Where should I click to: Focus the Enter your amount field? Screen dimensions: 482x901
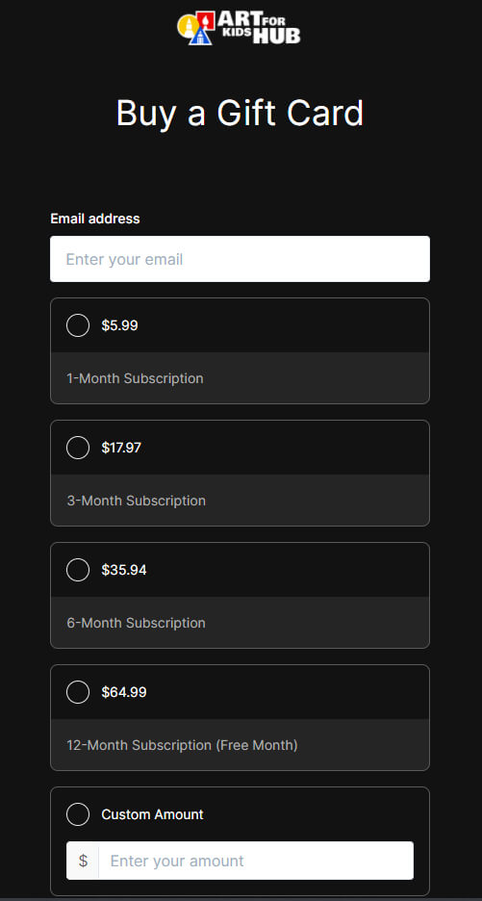coord(256,861)
